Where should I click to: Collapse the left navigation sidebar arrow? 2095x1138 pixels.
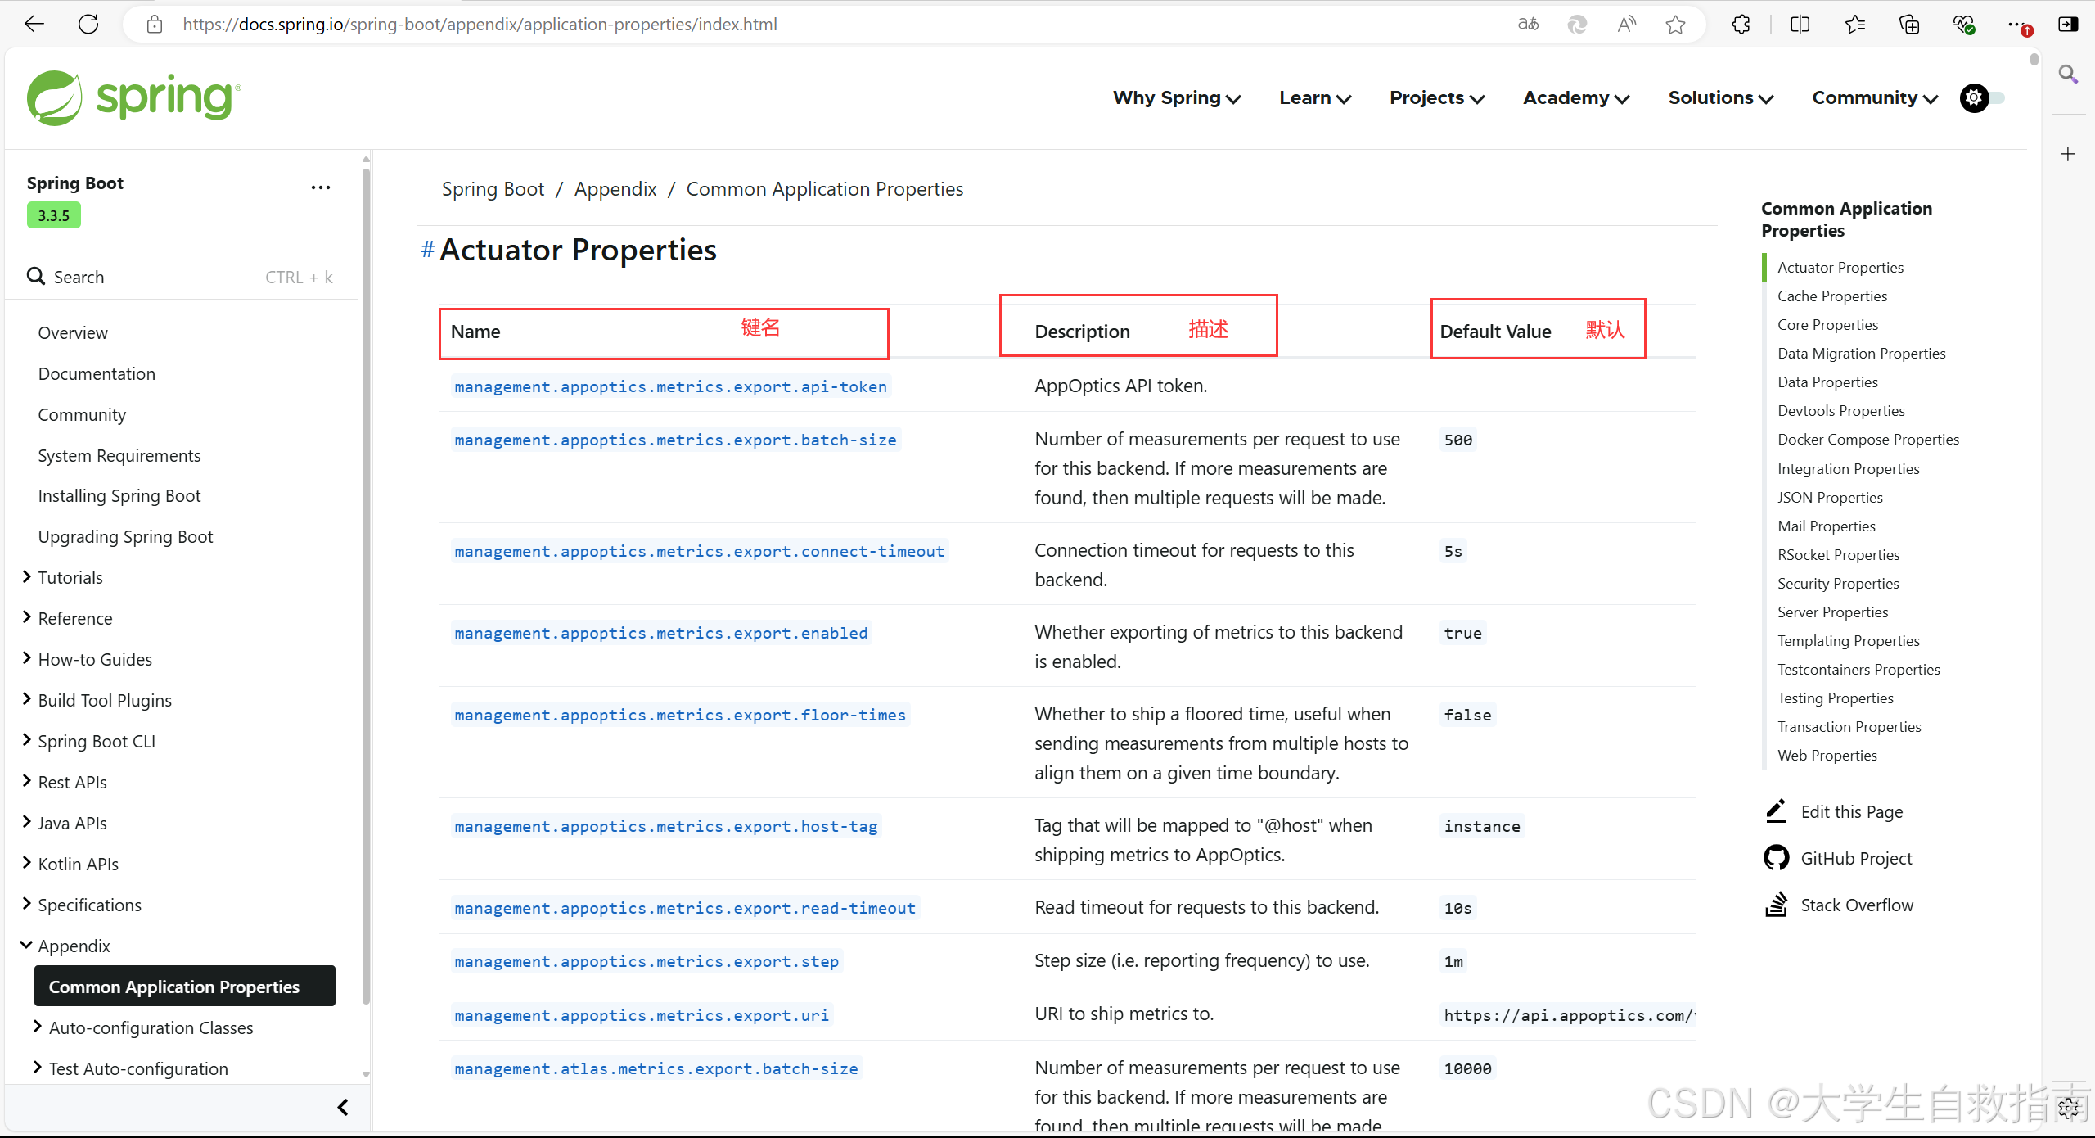pyautogui.click(x=343, y=1107)
